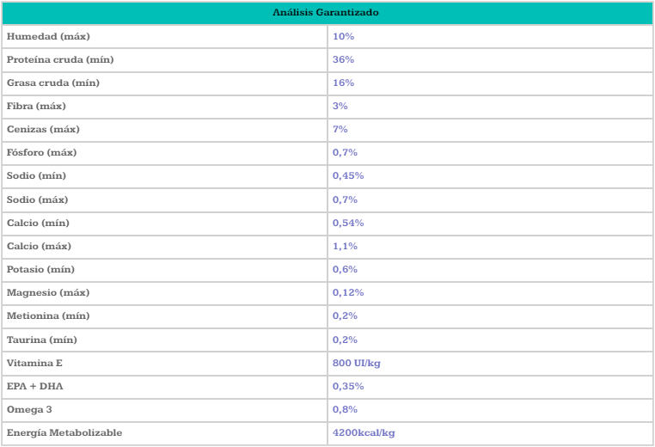This screenshot has height=447, width=655.
Task: Click the 36% protein value
Action: click(343, 59)
